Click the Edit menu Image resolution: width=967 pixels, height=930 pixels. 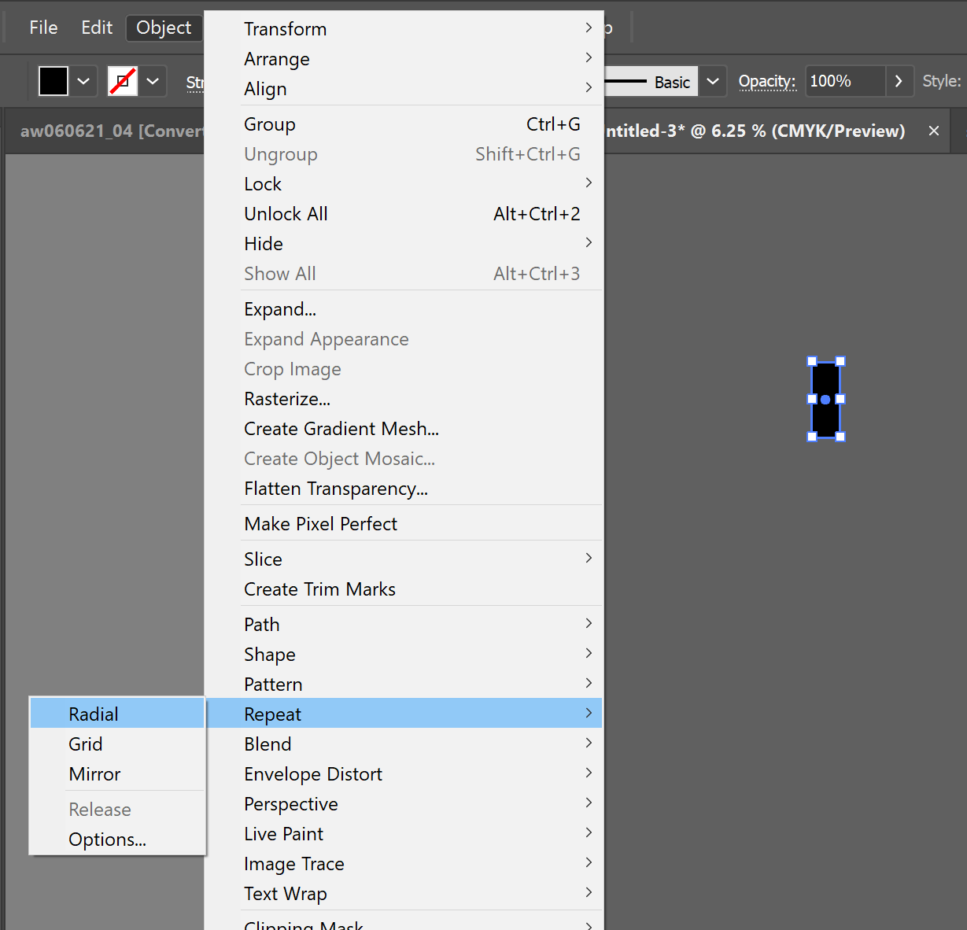(97, 28)
